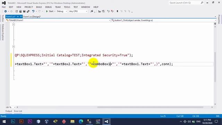Open File Explorer from the taskbar
The height and width of the screenshot is (125, 222).
(72, 122)
